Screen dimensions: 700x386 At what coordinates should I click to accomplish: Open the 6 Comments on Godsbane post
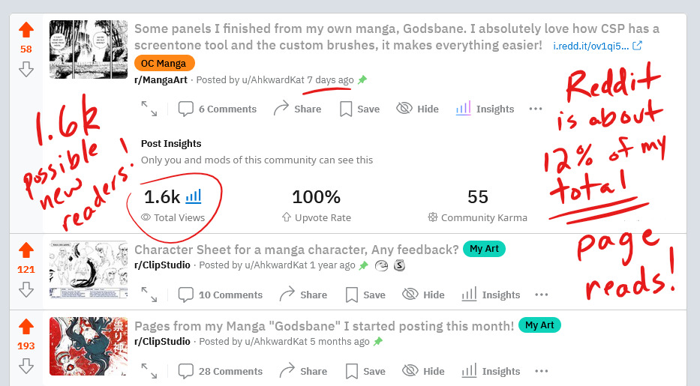click(x=218, y=109)
